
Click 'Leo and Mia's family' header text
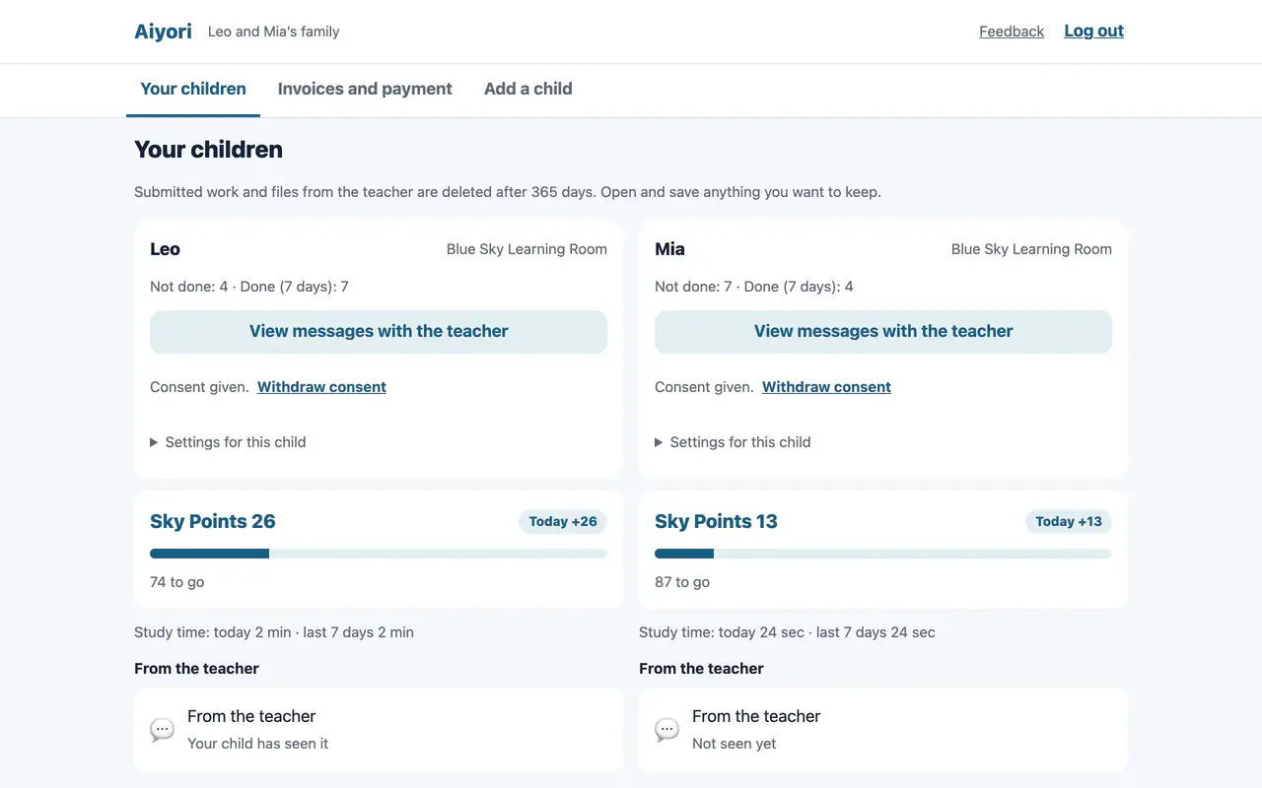(x=274, y=32)
